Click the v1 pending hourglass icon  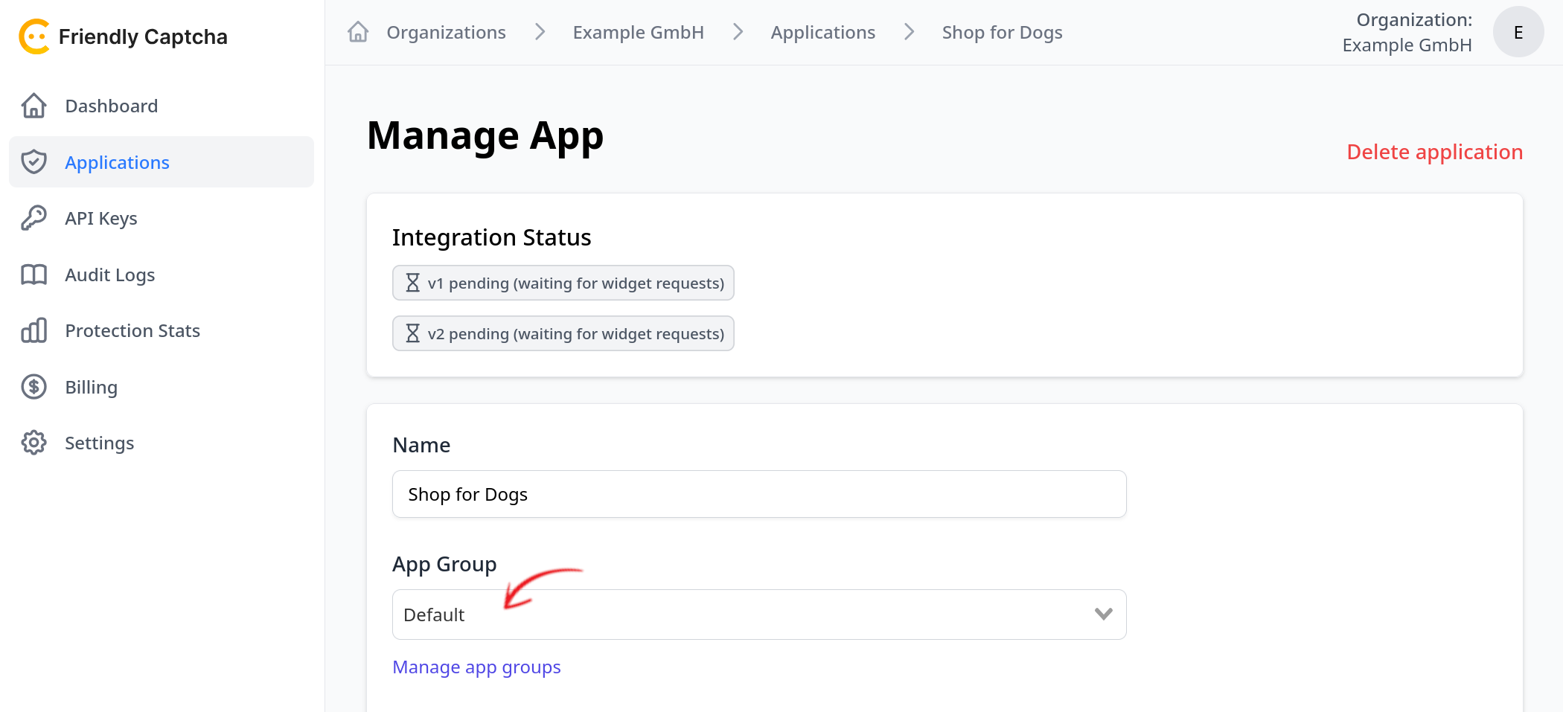pyautogui.click(x=412, y=283)
